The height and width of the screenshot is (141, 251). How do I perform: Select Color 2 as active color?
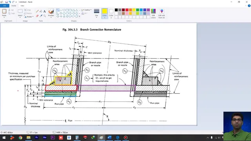tap(111, 14)
